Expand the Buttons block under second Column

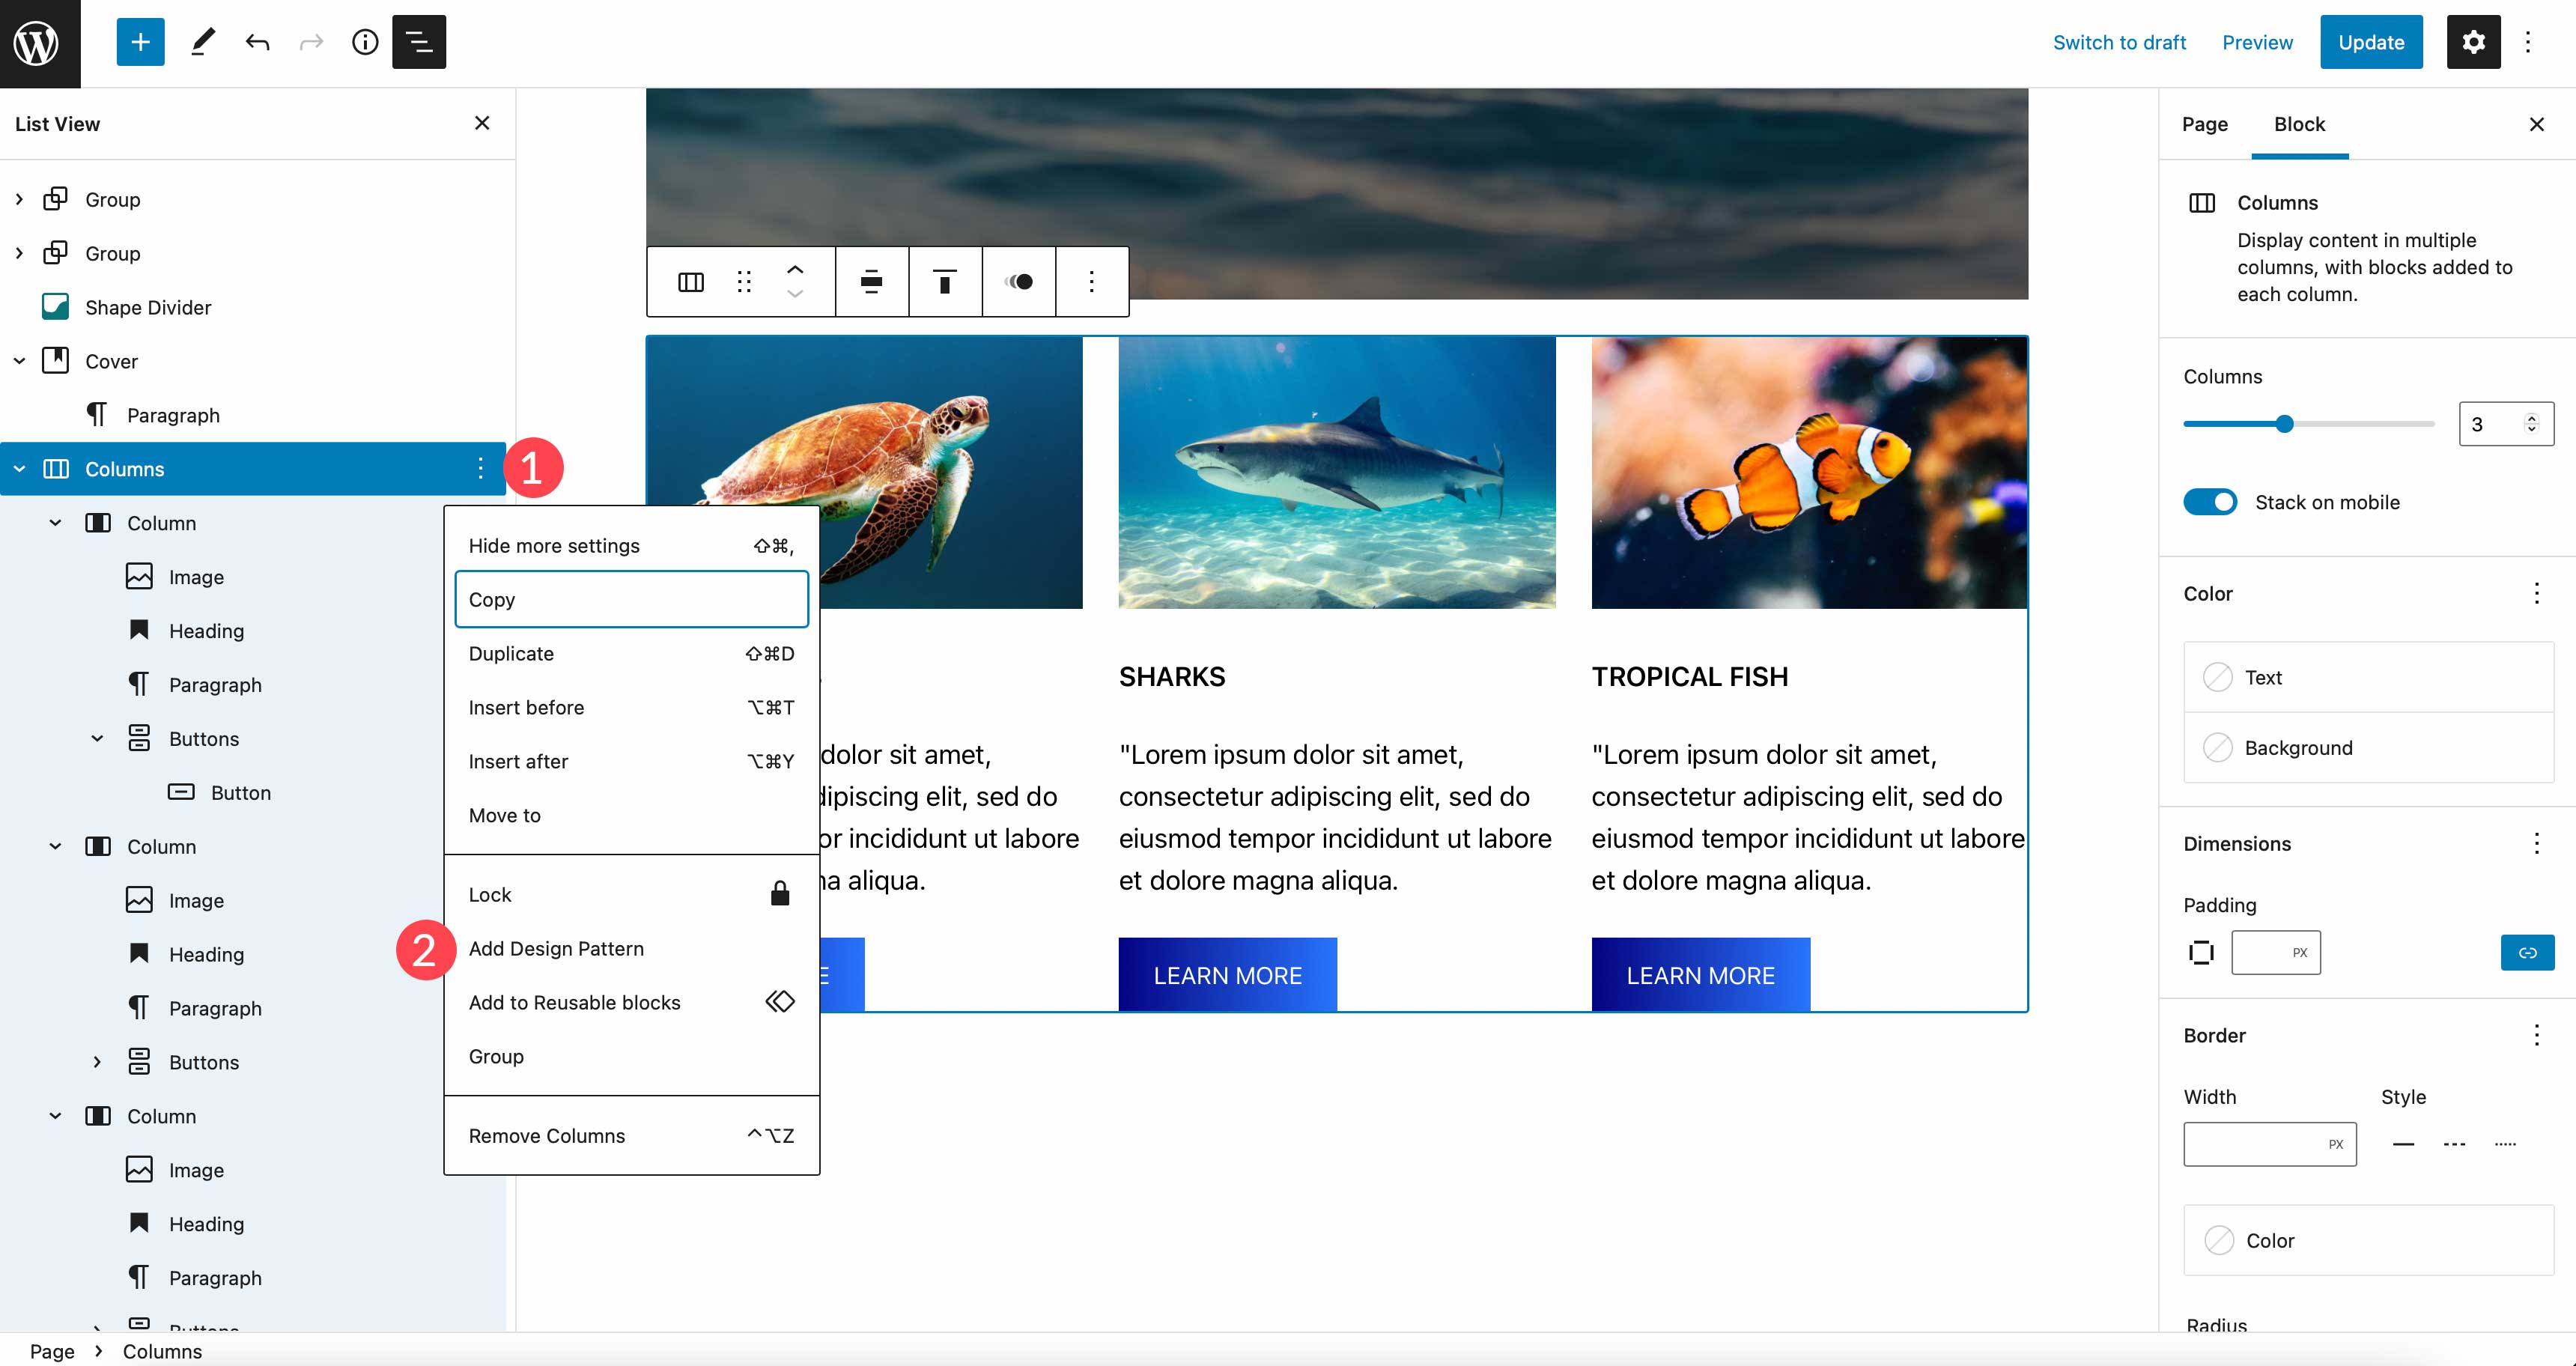point(97,1061)
